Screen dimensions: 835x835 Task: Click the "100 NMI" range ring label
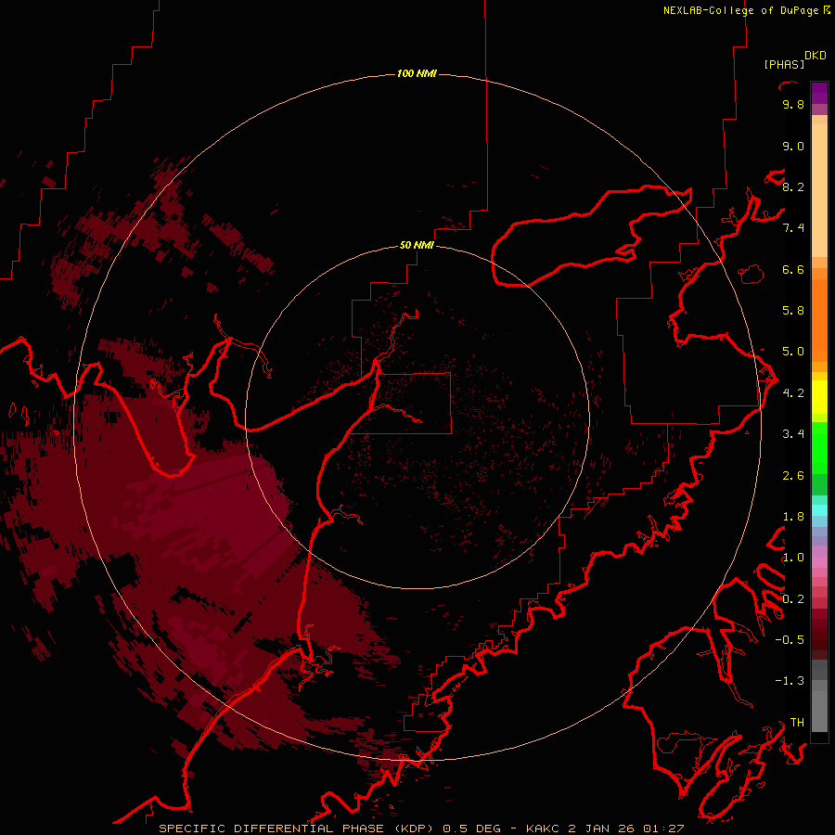pos(417,73)
